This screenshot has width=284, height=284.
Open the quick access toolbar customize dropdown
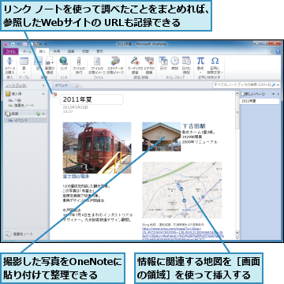pos(45,44)
